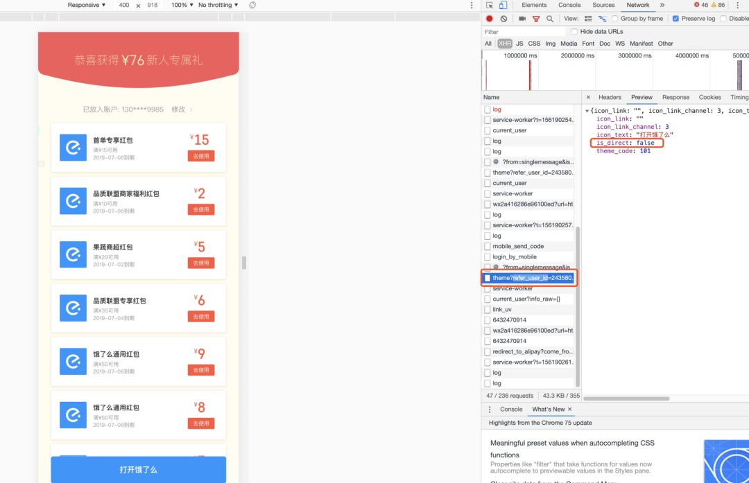Toggle the network filter funnel icon
This screenshot has height=483, width=749.
click(536, 19)
